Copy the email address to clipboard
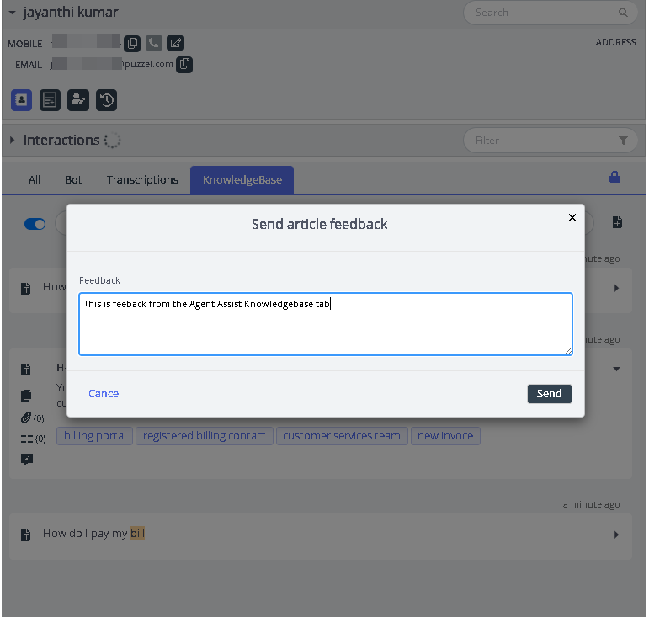The width and height of the screenshot is (649, 617). click(184, 64)
